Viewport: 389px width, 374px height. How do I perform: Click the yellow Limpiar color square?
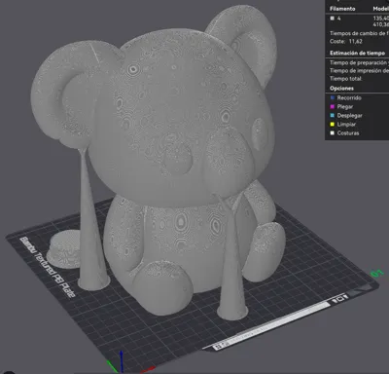pos(332,125)
